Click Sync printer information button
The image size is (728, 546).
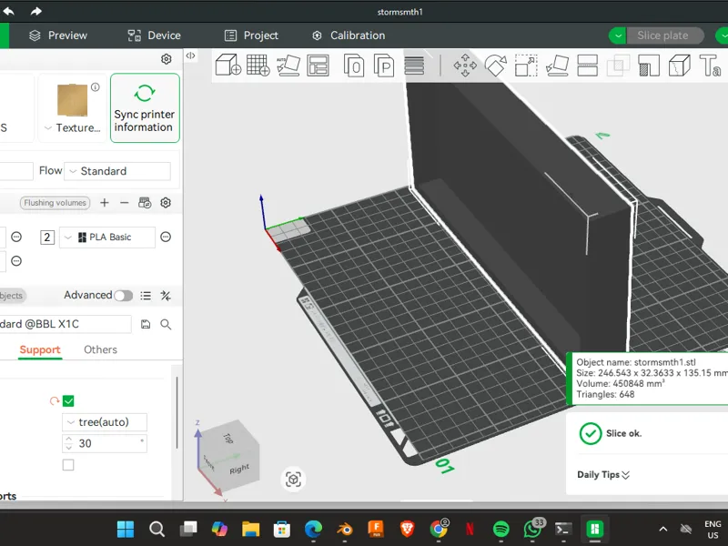[x=145, y=107]
